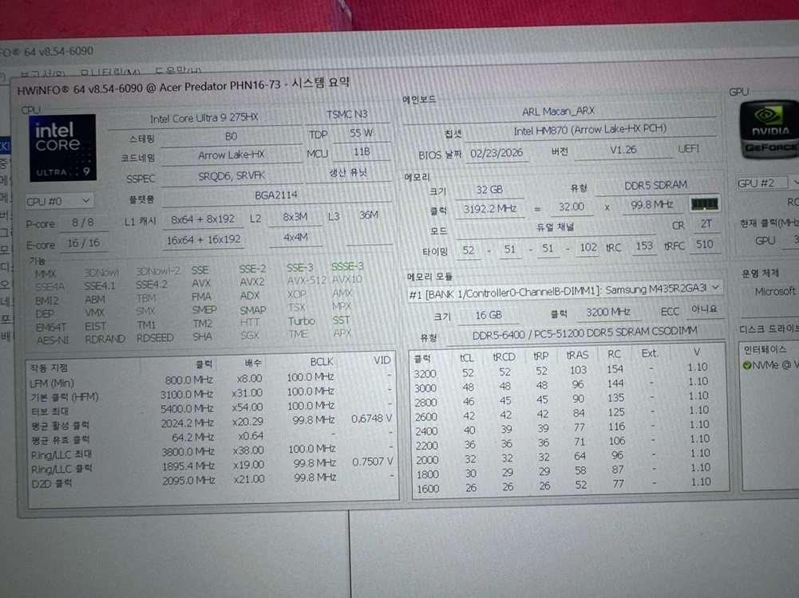Click memory base clock 99.8 MHz
The width and height of the screenshot is (799, 598).
(x=652, y=205)
